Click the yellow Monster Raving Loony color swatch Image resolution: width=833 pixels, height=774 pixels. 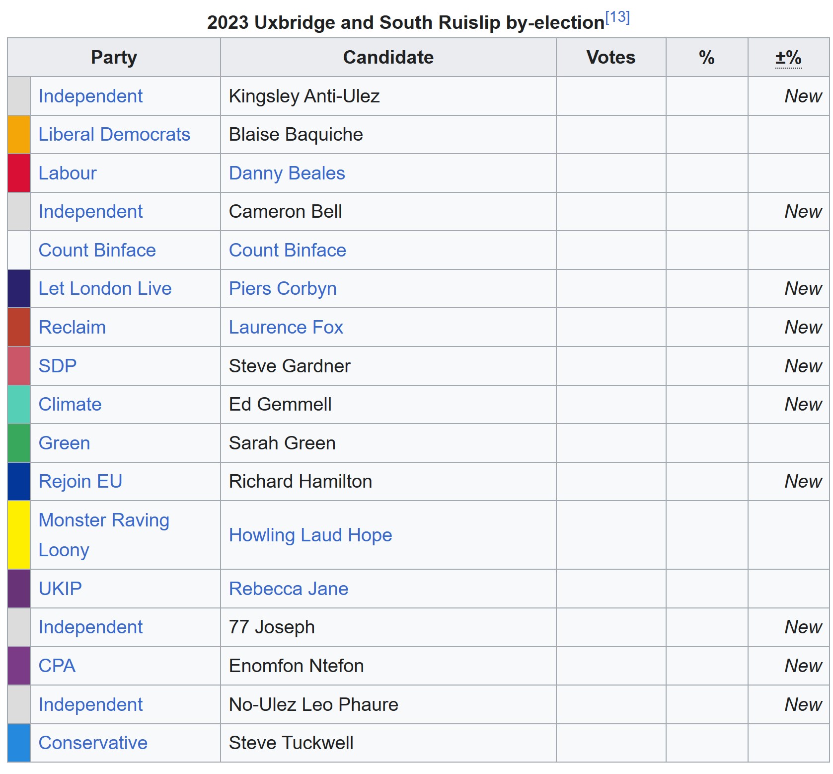click(19, 535)
